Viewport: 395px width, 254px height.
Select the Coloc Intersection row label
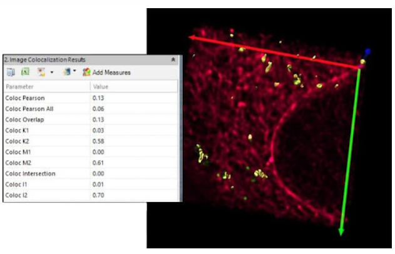(x=30, y=174)
